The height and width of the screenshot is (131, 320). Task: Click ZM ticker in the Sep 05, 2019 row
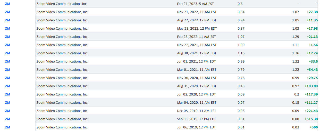point(7,119)
